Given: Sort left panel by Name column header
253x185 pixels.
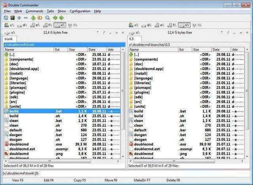Looking at the screenshot, I should point(29,49).
